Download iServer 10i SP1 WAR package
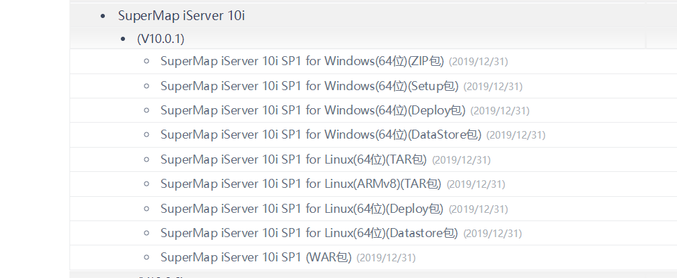This screenshot has width=677, height=278. (256, 258)
